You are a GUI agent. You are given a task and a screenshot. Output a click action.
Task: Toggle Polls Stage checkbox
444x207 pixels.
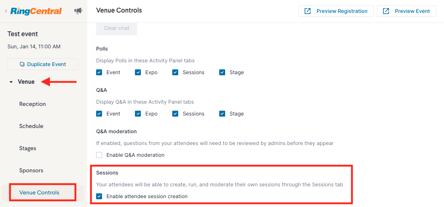click(222, 72)
